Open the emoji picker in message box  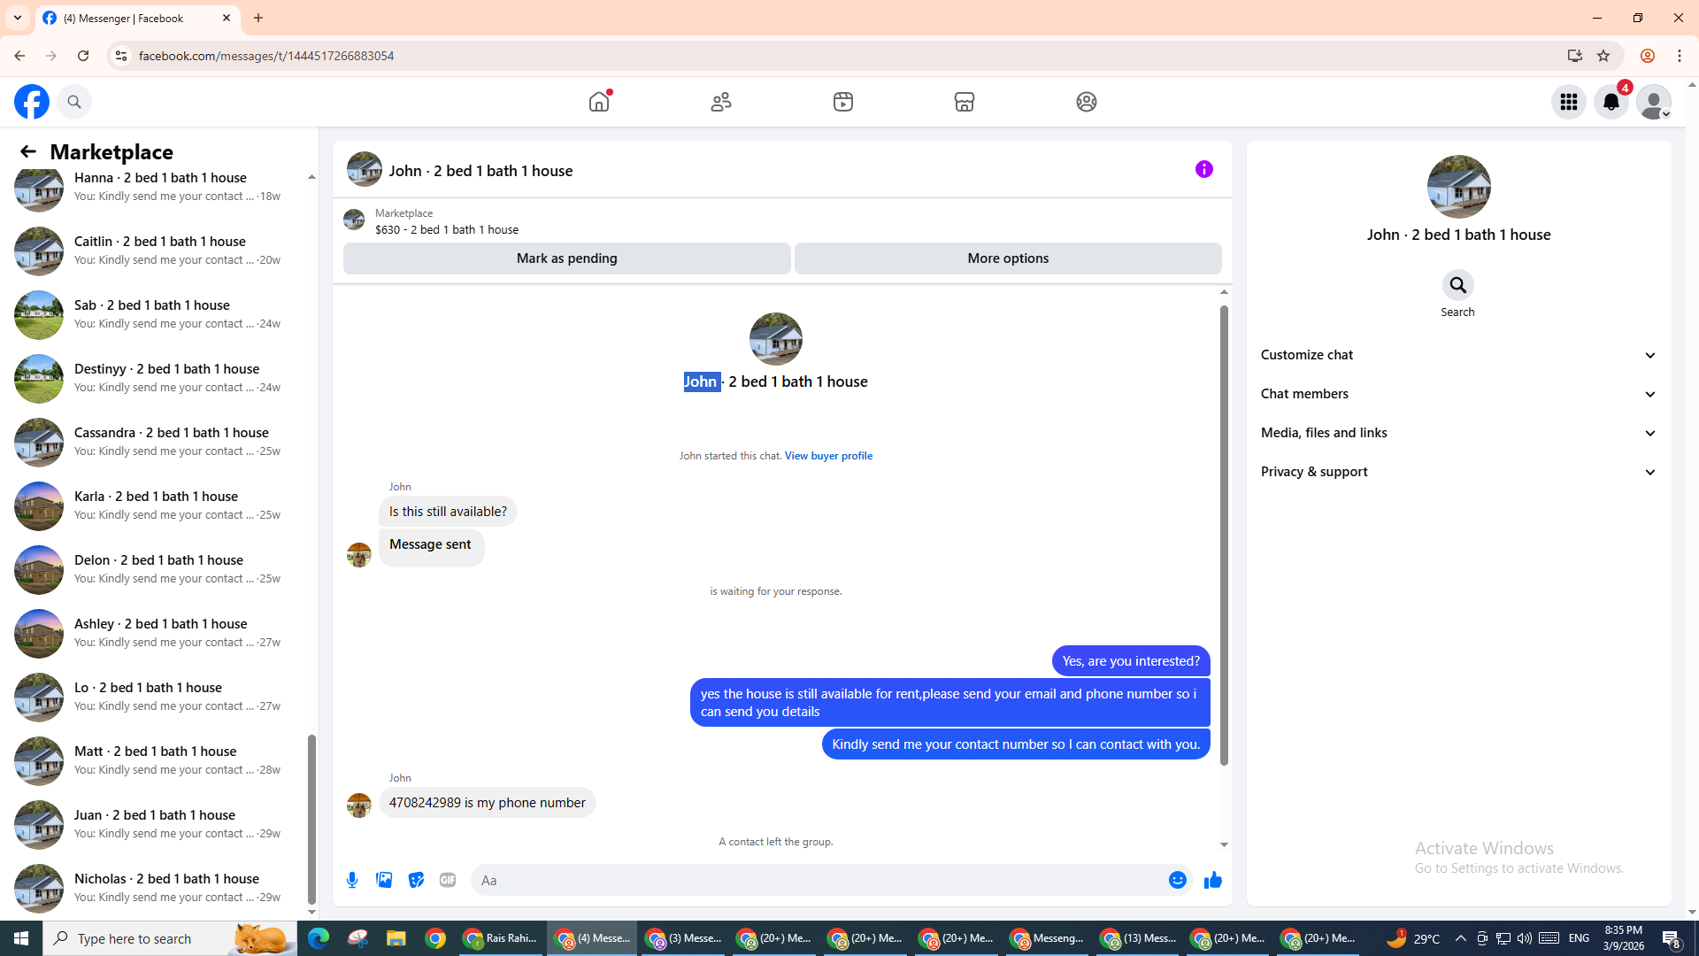[x=1177, y=880]
